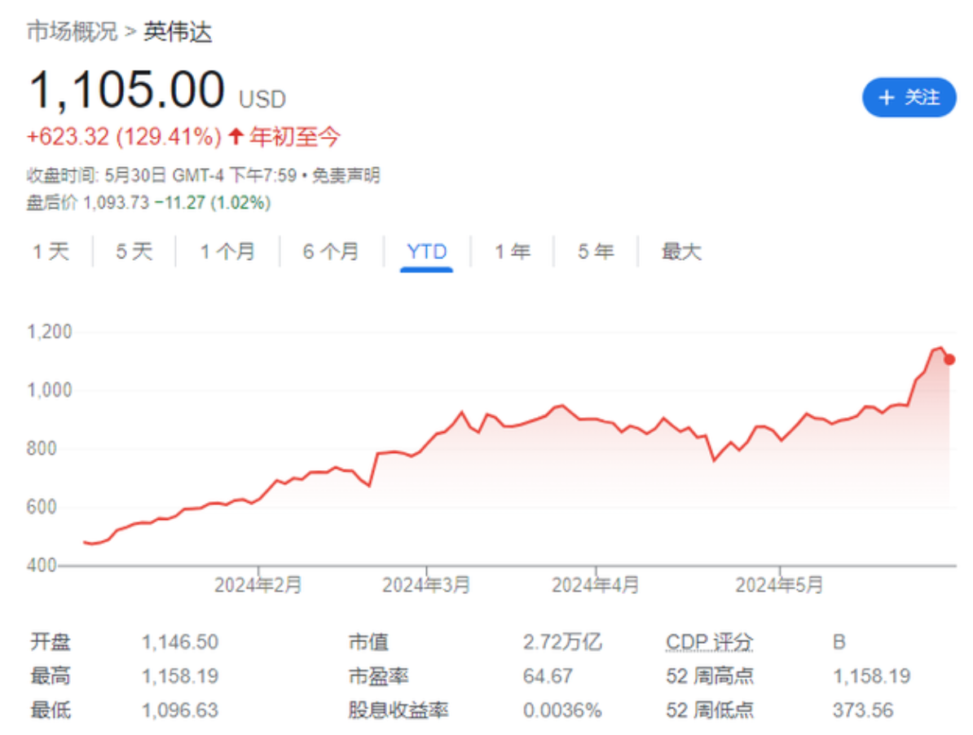Screen dimensions: 973x735
Task: Click the 52 周低点 value 373.56
Action: pos(862,710)
